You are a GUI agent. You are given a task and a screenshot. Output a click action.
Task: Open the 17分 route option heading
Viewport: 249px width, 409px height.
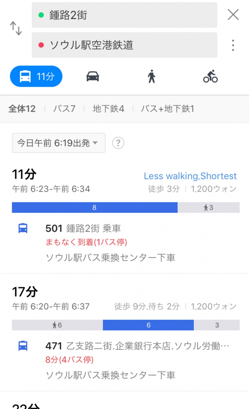[25, 292]
